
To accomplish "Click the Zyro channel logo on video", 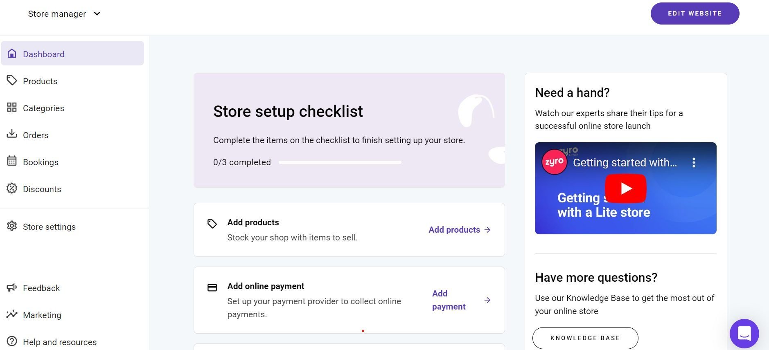I will click(554, 162).
